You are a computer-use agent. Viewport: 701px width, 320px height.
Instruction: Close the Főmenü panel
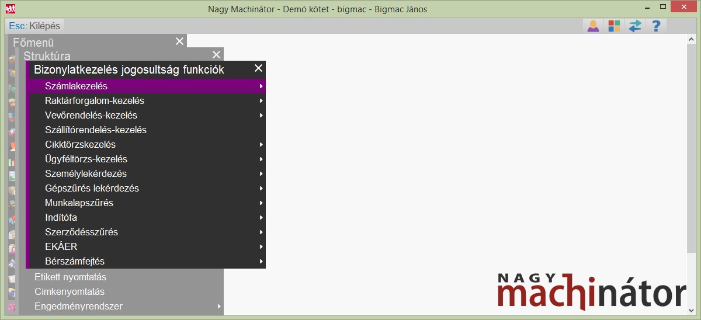coord(179,41)
